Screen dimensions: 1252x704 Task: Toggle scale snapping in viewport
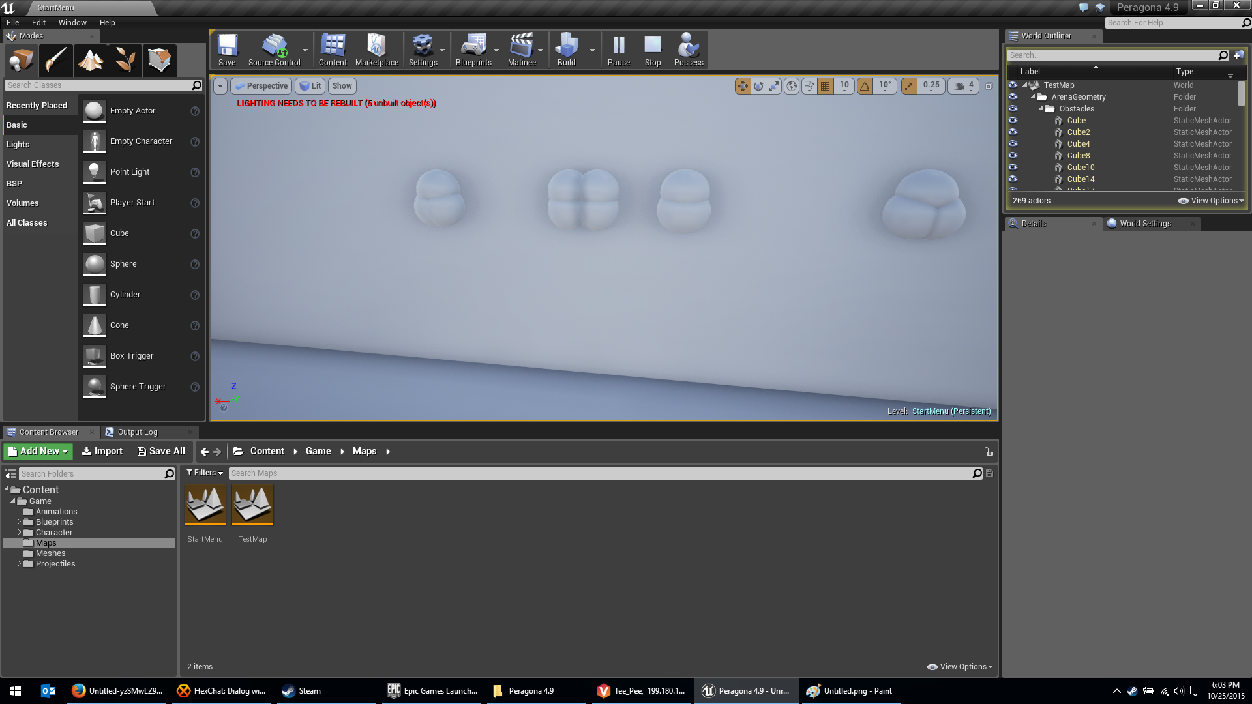909,85
